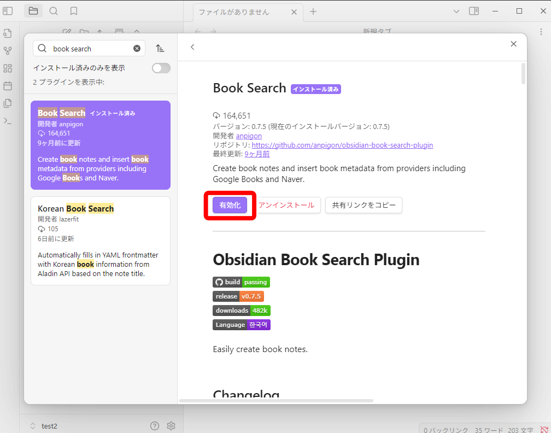
Task: Click the build passing badge
Action: pyautogui.click(x=241, y=282)
